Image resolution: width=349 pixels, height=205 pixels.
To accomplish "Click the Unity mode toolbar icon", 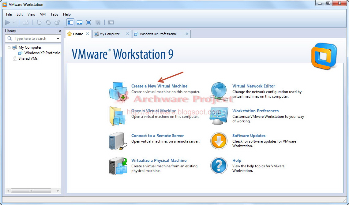I will pos(98,22).
